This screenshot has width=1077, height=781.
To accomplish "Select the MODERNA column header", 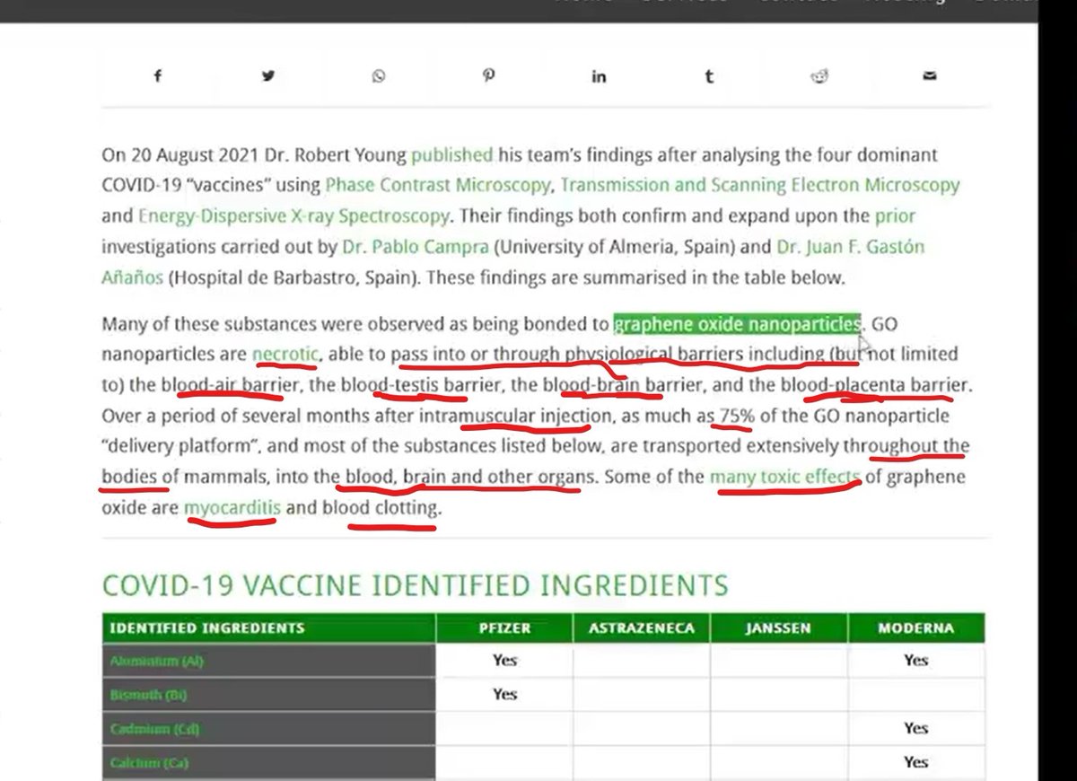I will 916,628.
